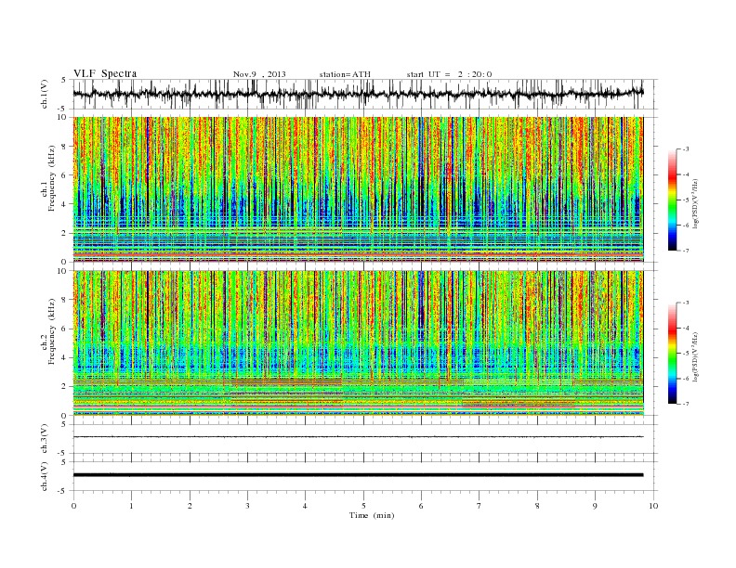
Task: Click the ch.1(V) waveform axis label
Action: tap(45, 94)
